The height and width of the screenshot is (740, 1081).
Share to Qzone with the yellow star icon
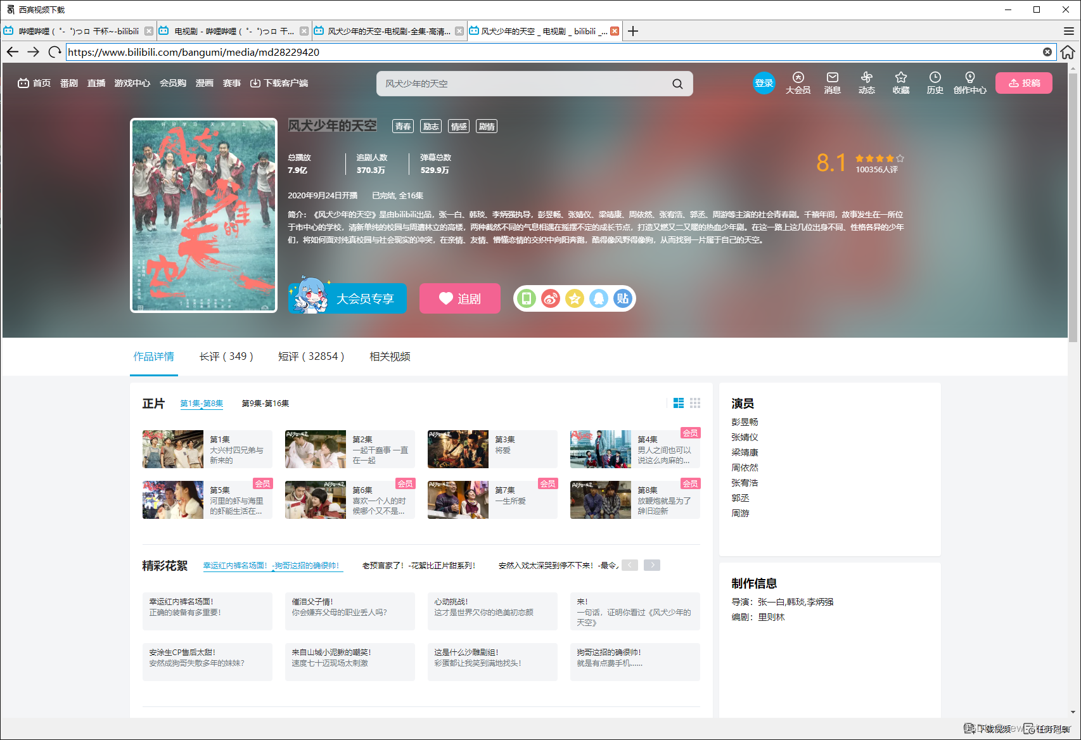pos(575,298)
